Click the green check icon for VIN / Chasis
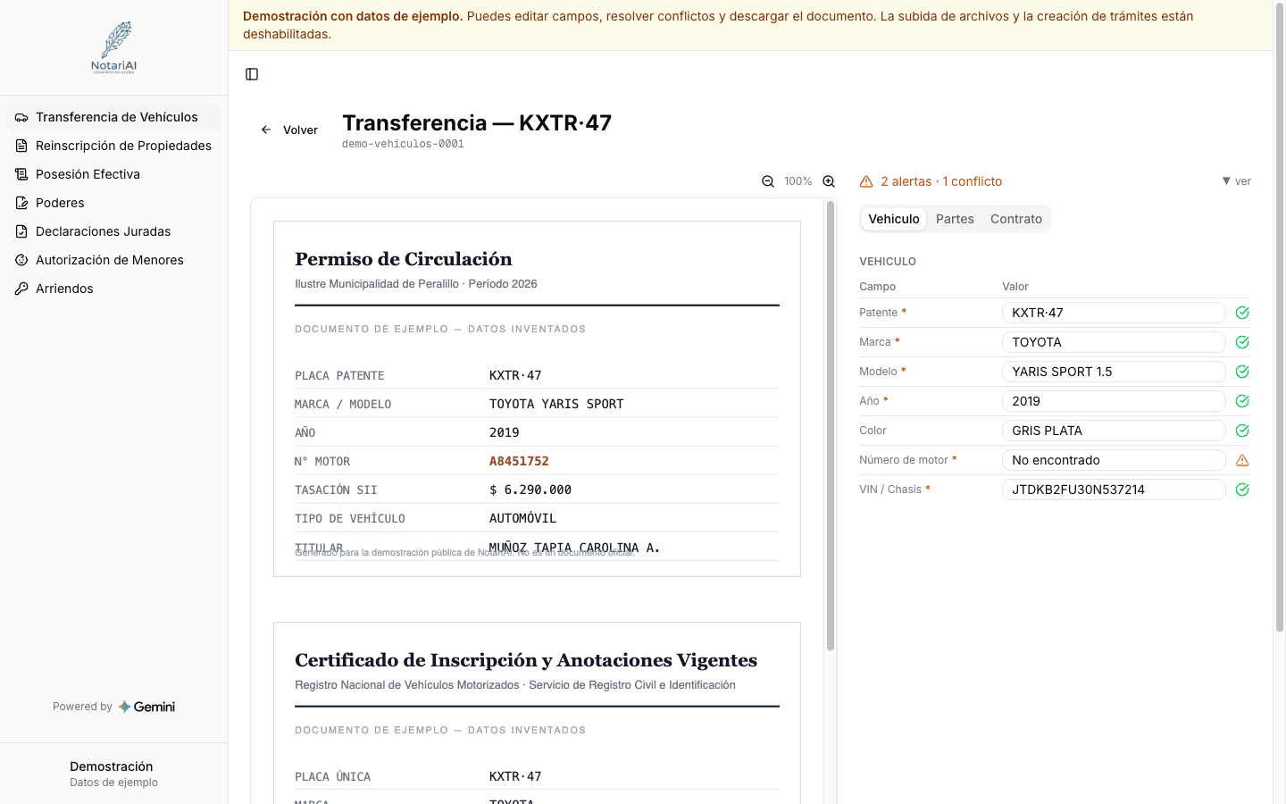Viewport: 1286px width, 804px height. click(1242, 490)
